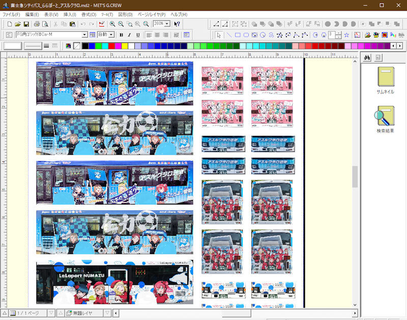The width and height of the screenshot is (407, 320).
Task: Paste from clipboard icon
Action: coord(72,24)
